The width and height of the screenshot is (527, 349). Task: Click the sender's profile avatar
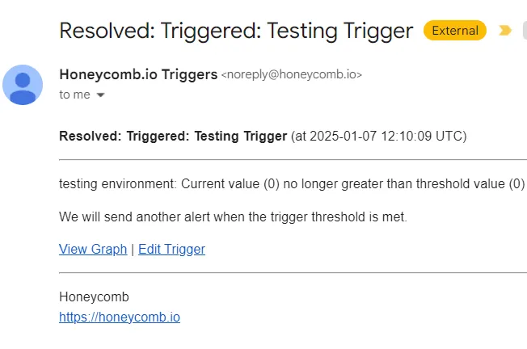pos(23,85)
